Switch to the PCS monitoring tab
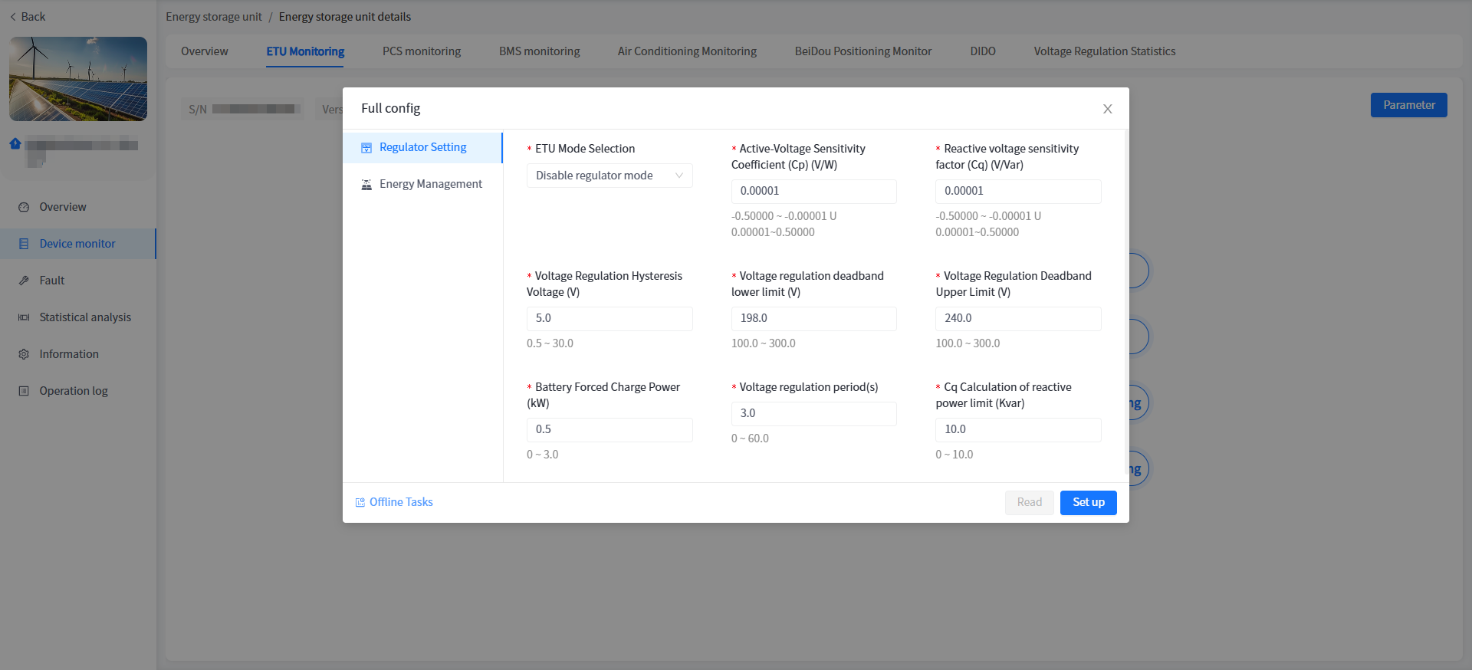1472x670 pixels. [x=422, y=51]
